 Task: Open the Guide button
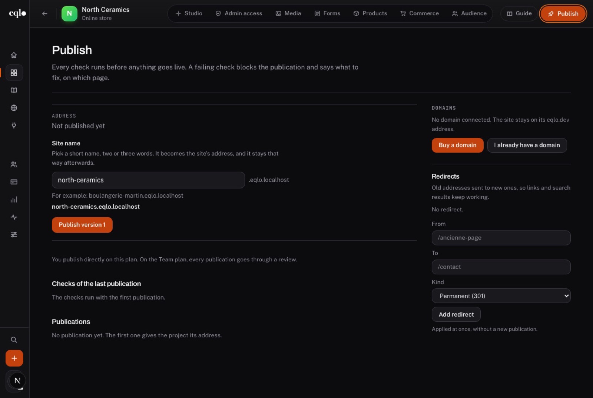(x=519, y=13)
